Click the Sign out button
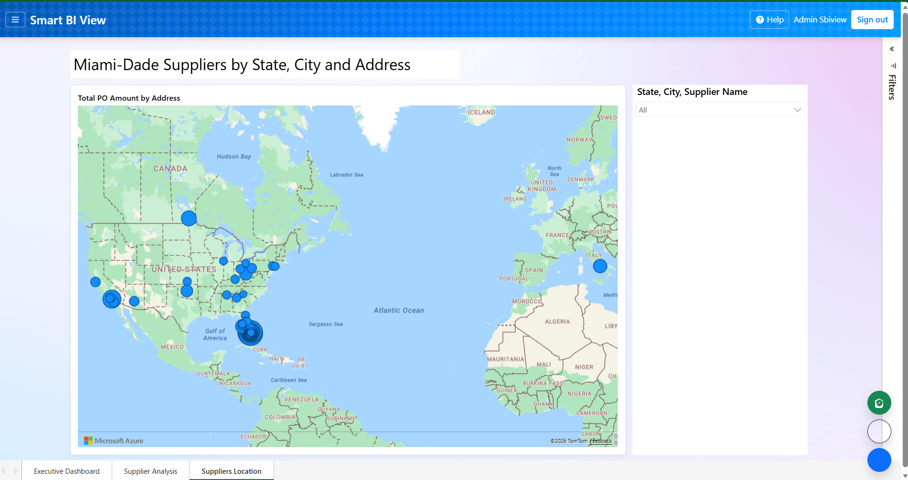The image size is (908, 480). [x=872, y=20]
